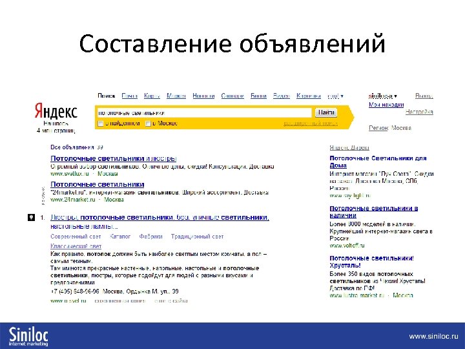Open the www.lustra-market.ru URL
465x349 pixels.
coord(357,295)
